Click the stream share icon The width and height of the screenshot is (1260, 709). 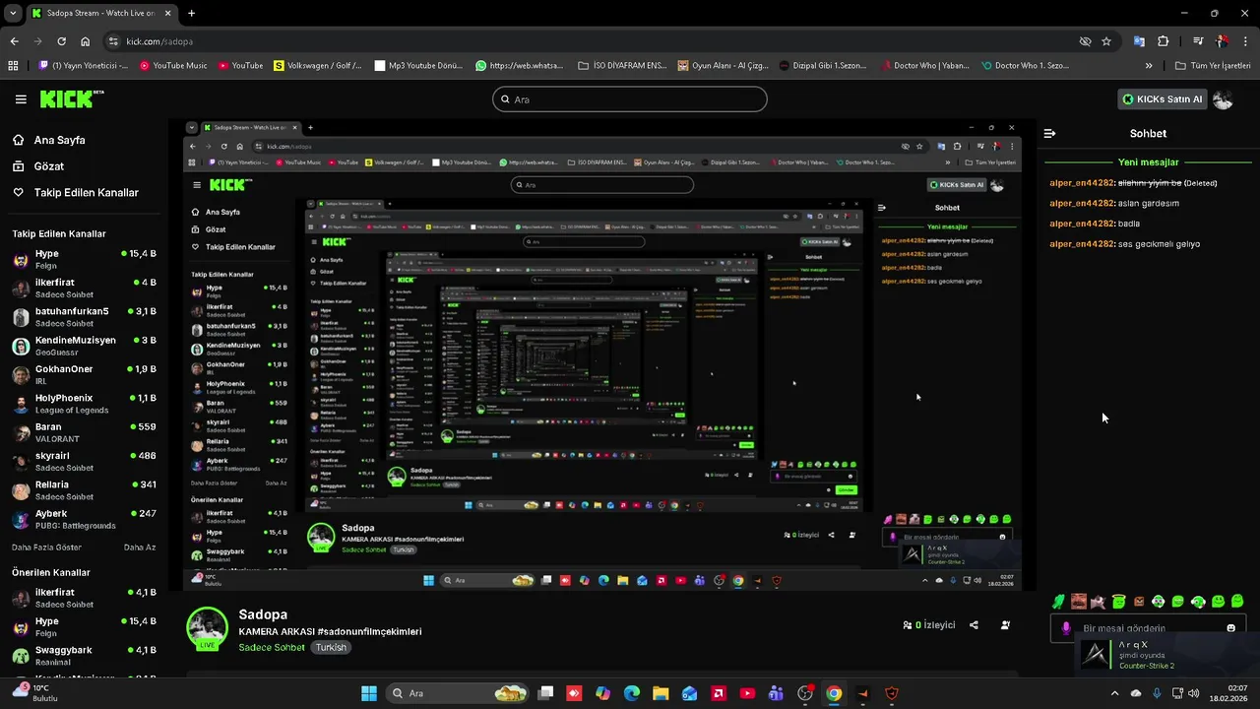[x=974, y=625]
